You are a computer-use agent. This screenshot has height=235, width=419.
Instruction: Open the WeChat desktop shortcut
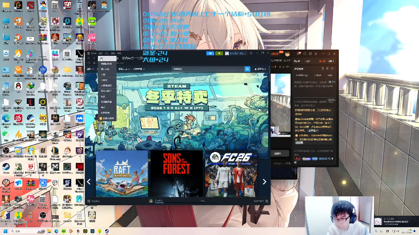(5, 134)
